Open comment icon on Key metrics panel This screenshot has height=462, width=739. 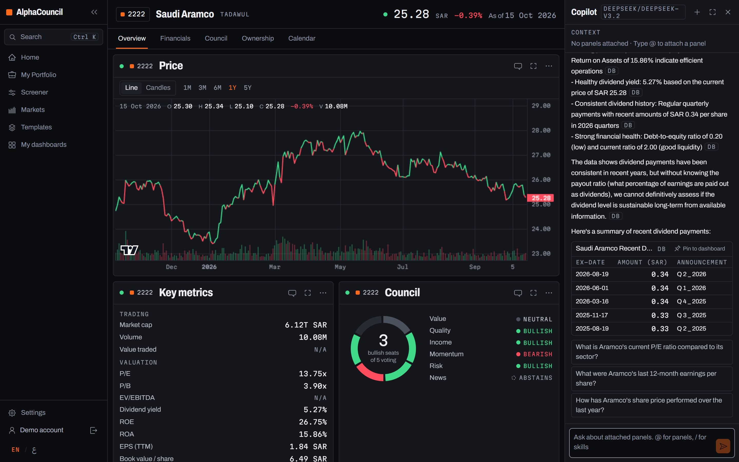pos(292,293)
